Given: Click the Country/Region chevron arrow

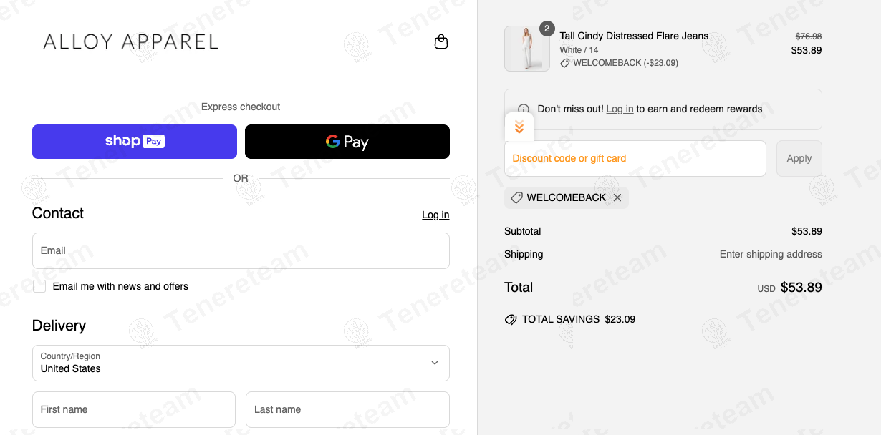Looking at the screenshot, I should tap(434, 363).
